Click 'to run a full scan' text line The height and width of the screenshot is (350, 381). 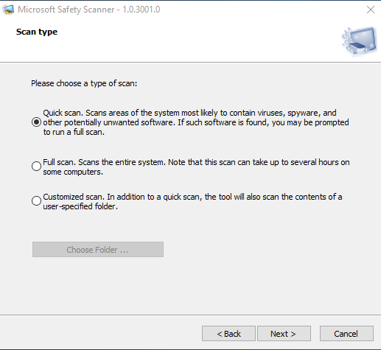74,132
